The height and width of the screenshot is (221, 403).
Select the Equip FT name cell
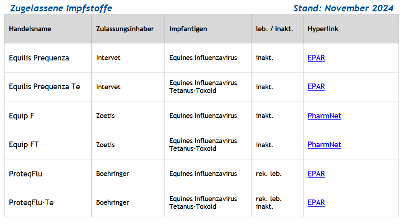point(24,145)
